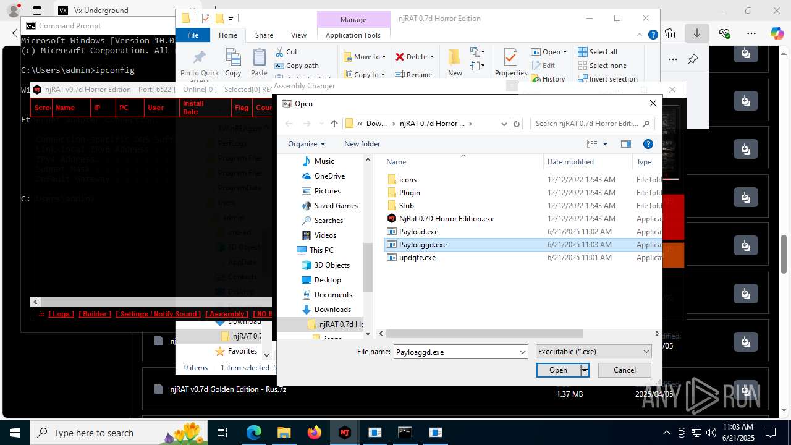Click Delete in the Explorer ribbon

[414, 56]
